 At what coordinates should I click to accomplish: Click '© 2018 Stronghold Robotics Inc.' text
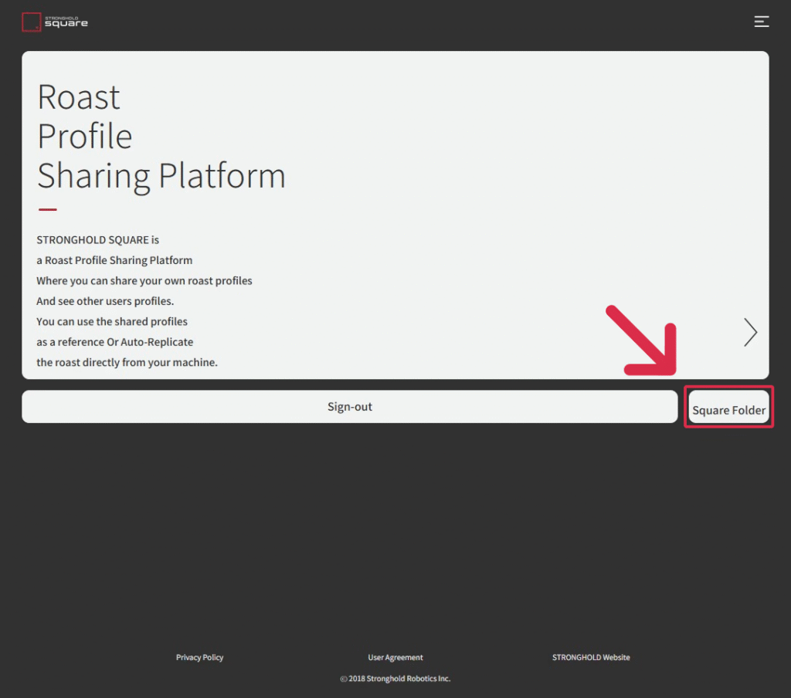395,679
